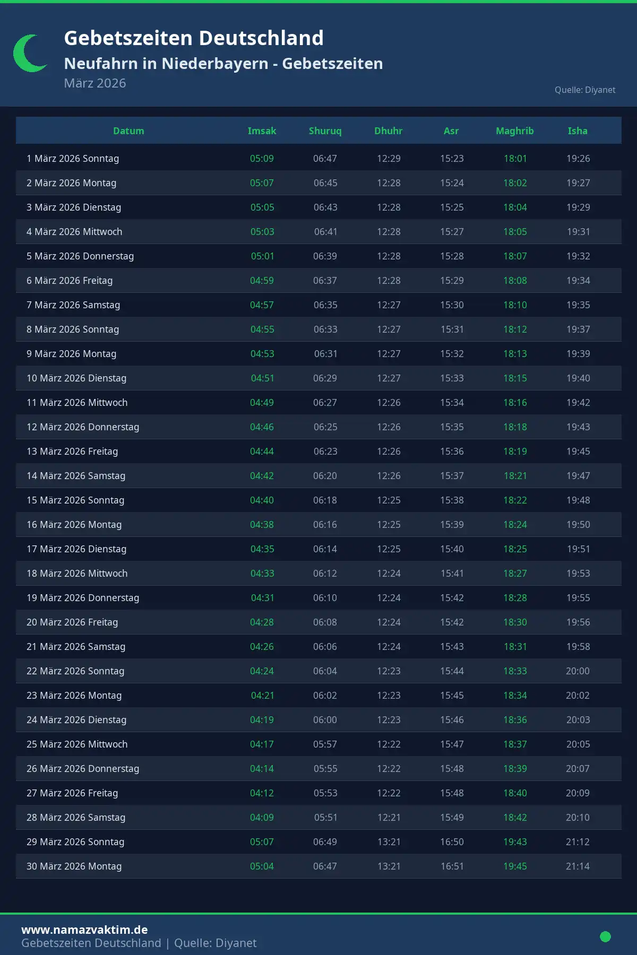Click the Asr column header
This screenshot has height=955, width=637.
pyautogui.click(x=451, y=131)
